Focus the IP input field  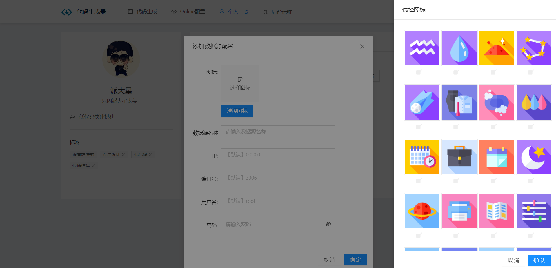coord(278,154)
